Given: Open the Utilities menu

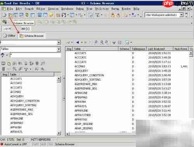Looking at the screenshot, I should [102, 9].
